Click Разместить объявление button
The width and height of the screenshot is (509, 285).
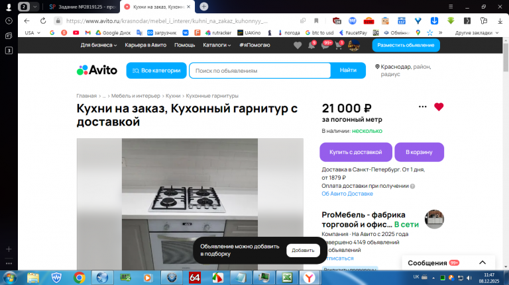click(x=406, y=46)
